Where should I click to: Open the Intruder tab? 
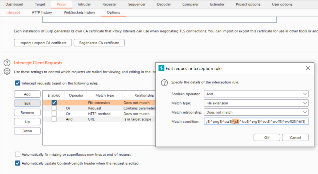[x=85, y=4]
